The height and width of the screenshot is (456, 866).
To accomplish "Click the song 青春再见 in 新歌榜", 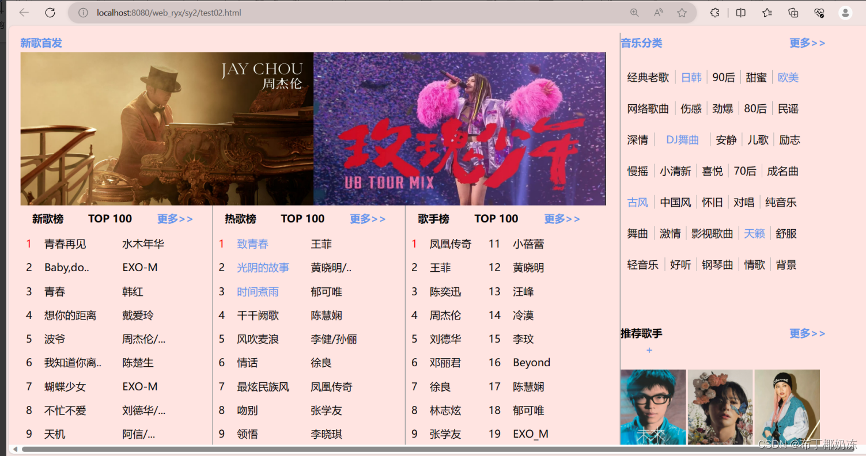I will coord(65,244).
